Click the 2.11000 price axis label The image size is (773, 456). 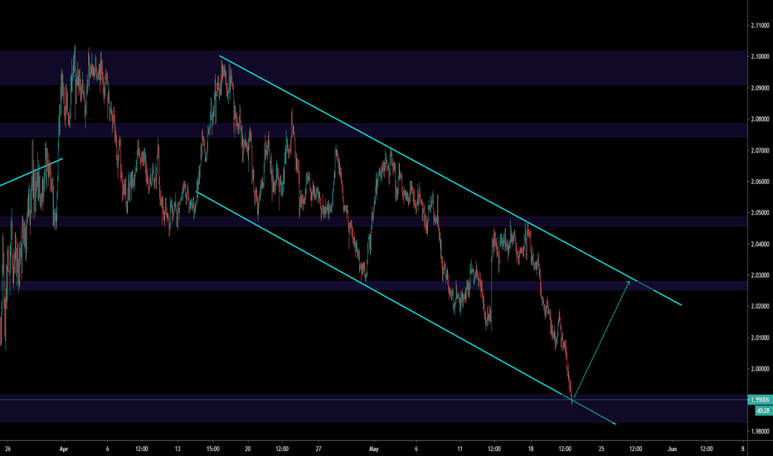[x=760, y=25]
